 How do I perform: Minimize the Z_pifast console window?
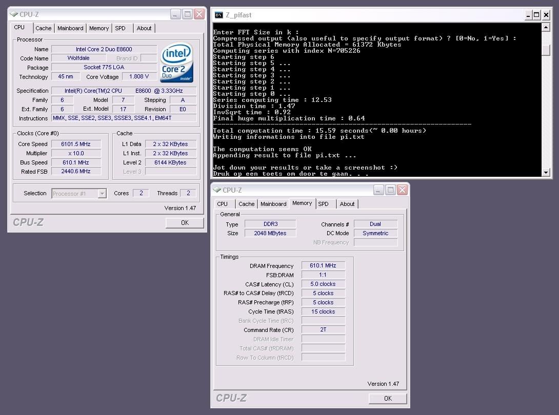[x=528, y=15]
